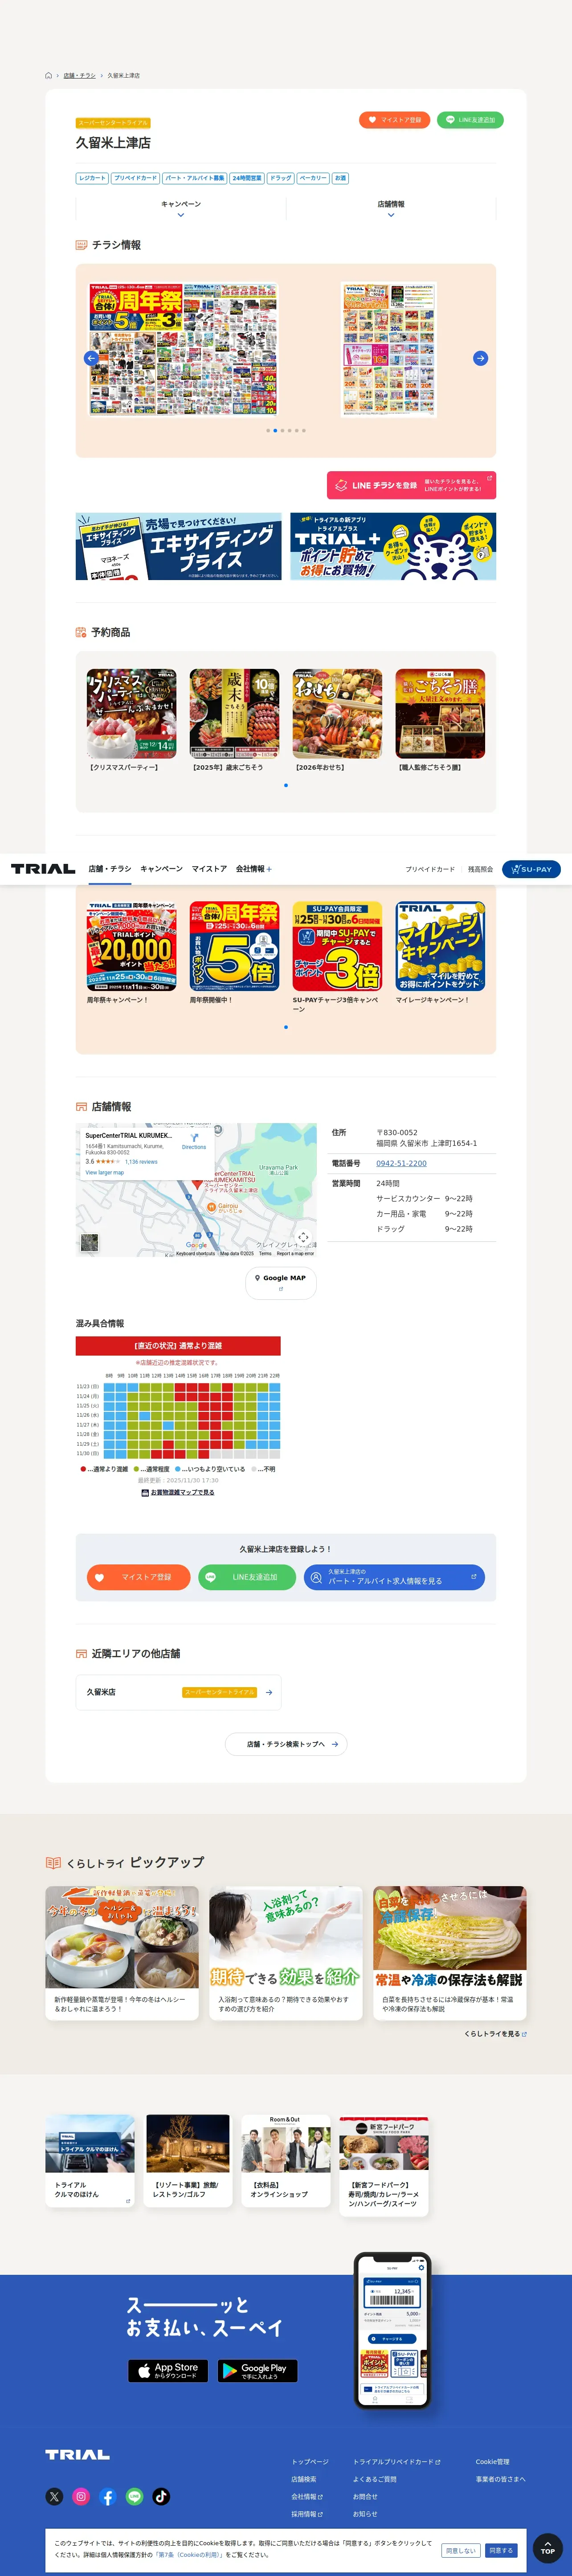The height and width of the screenshot is (2576, 572).
Task: Open the エキサイティングプライス banner
Action: 179,546
